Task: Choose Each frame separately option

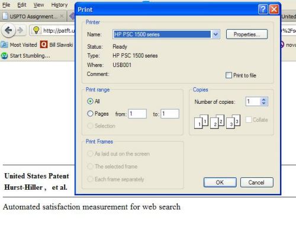Action: (90, 179)
